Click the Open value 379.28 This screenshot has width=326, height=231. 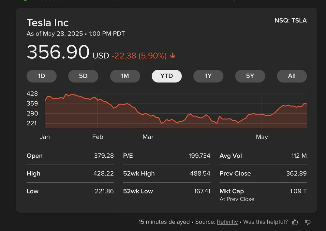[x=104, y=156]
